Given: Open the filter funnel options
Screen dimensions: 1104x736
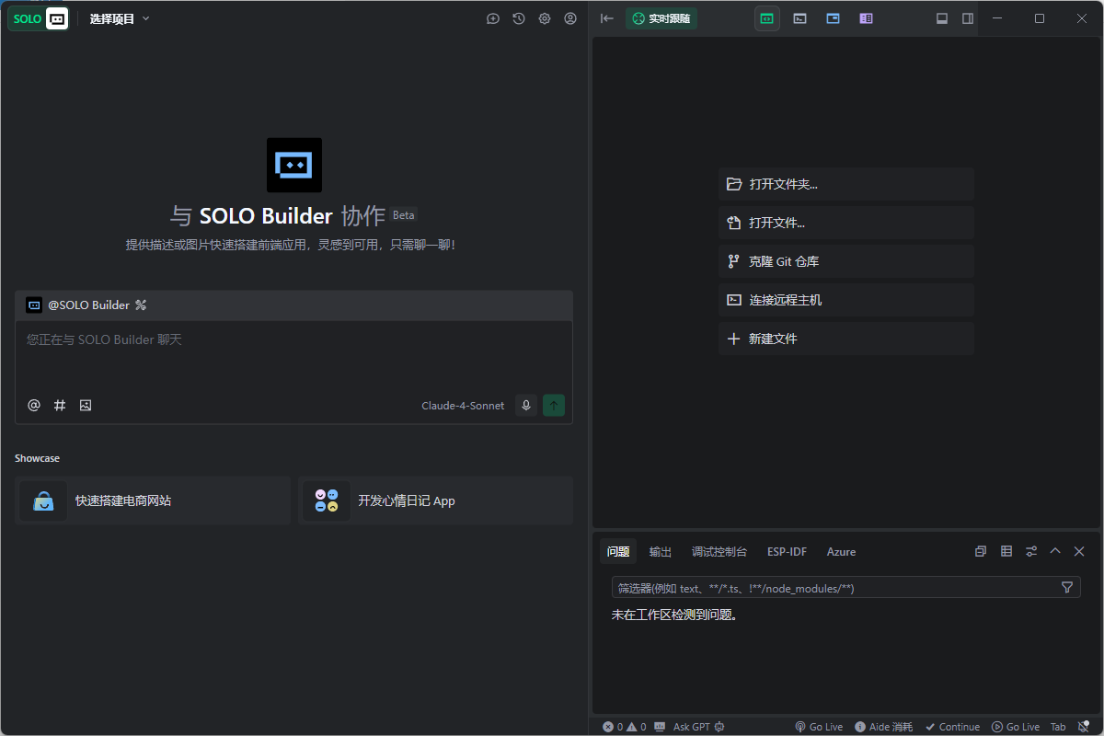Looking at the screenshot, I should pyautogui.click(x=1067, y=588).
